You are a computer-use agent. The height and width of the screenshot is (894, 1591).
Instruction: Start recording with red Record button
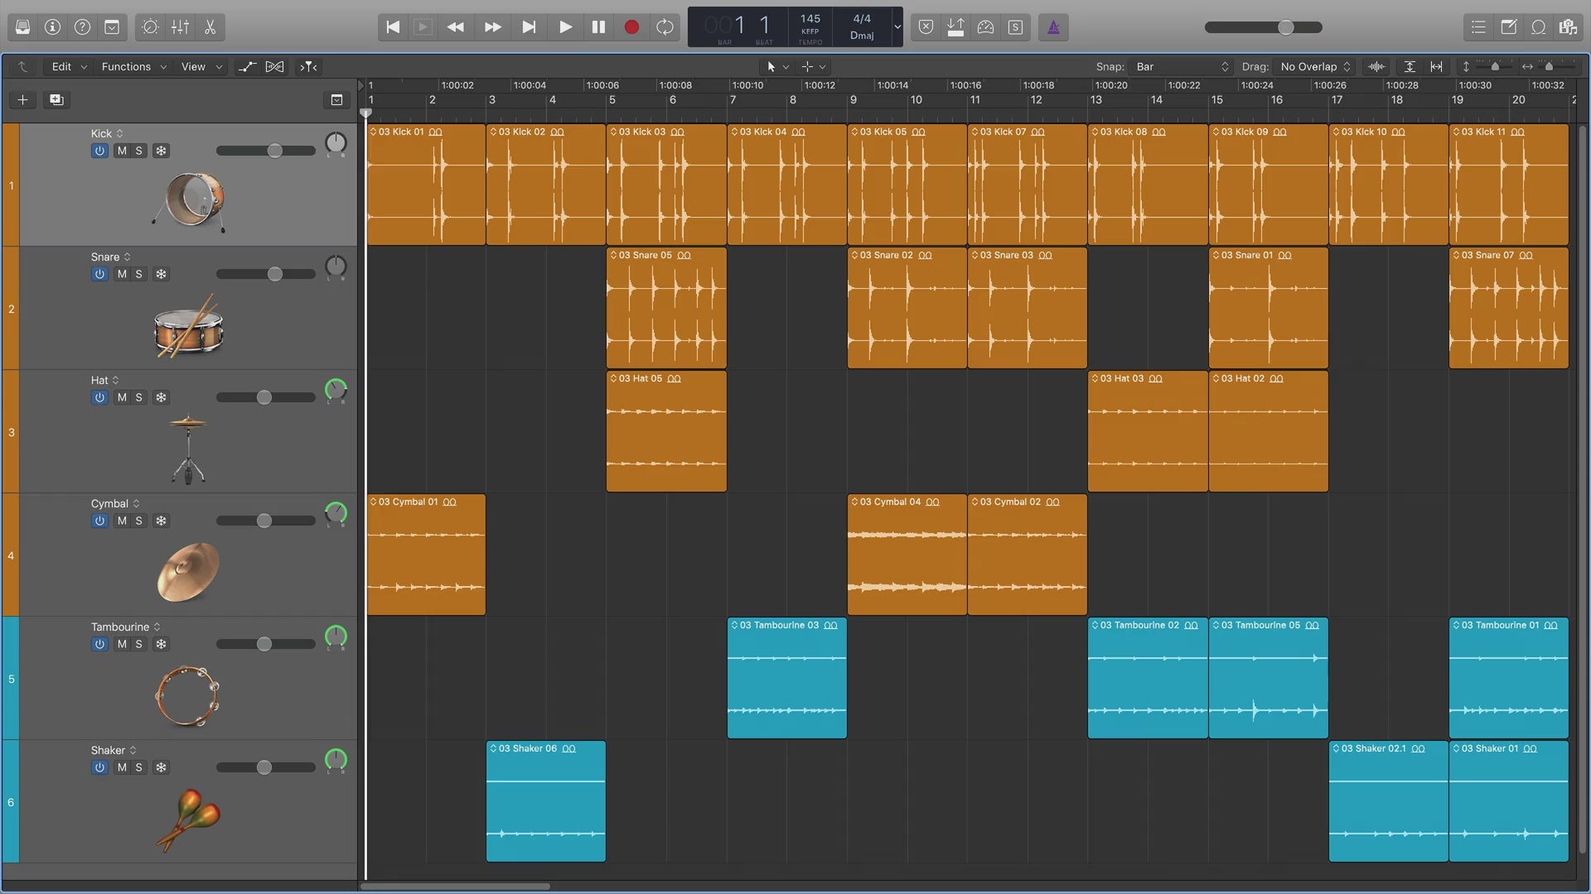point(631,27)
